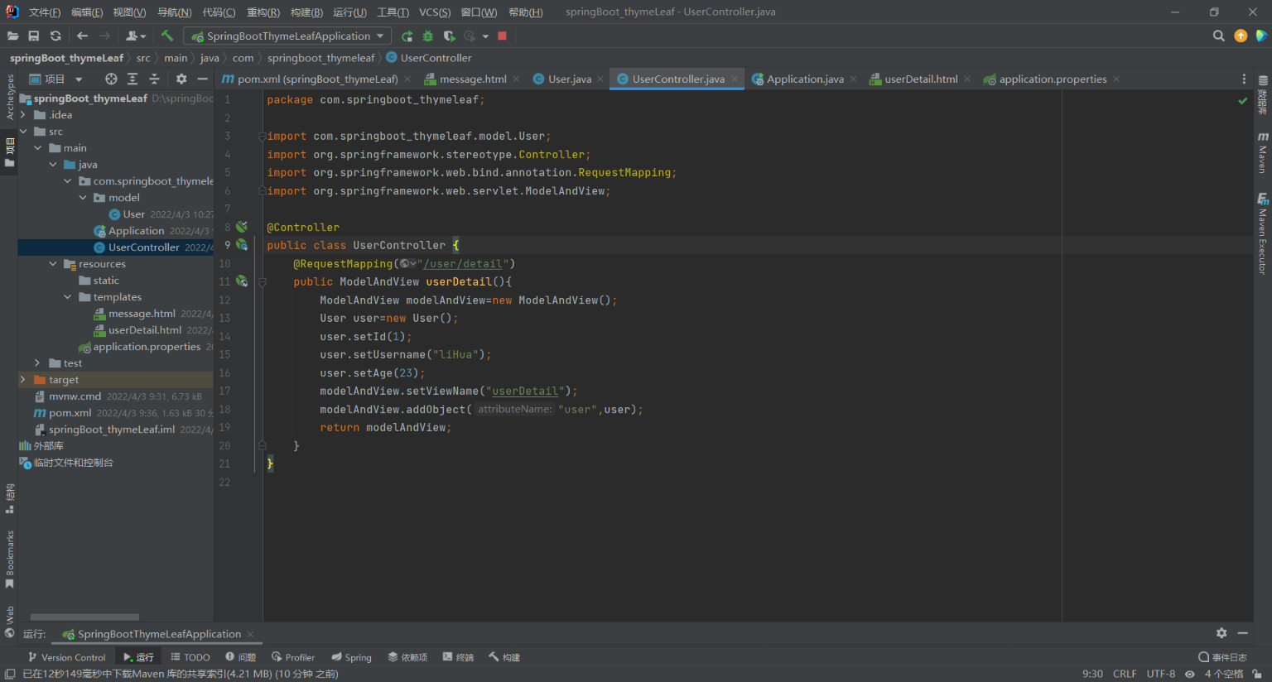Screen dimensions: 1272x682
Task: Open the user/account dropdown in toolbar
Action: 136,36
